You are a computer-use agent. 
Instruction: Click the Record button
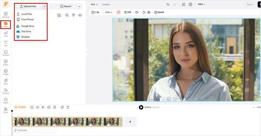[66, 6]
